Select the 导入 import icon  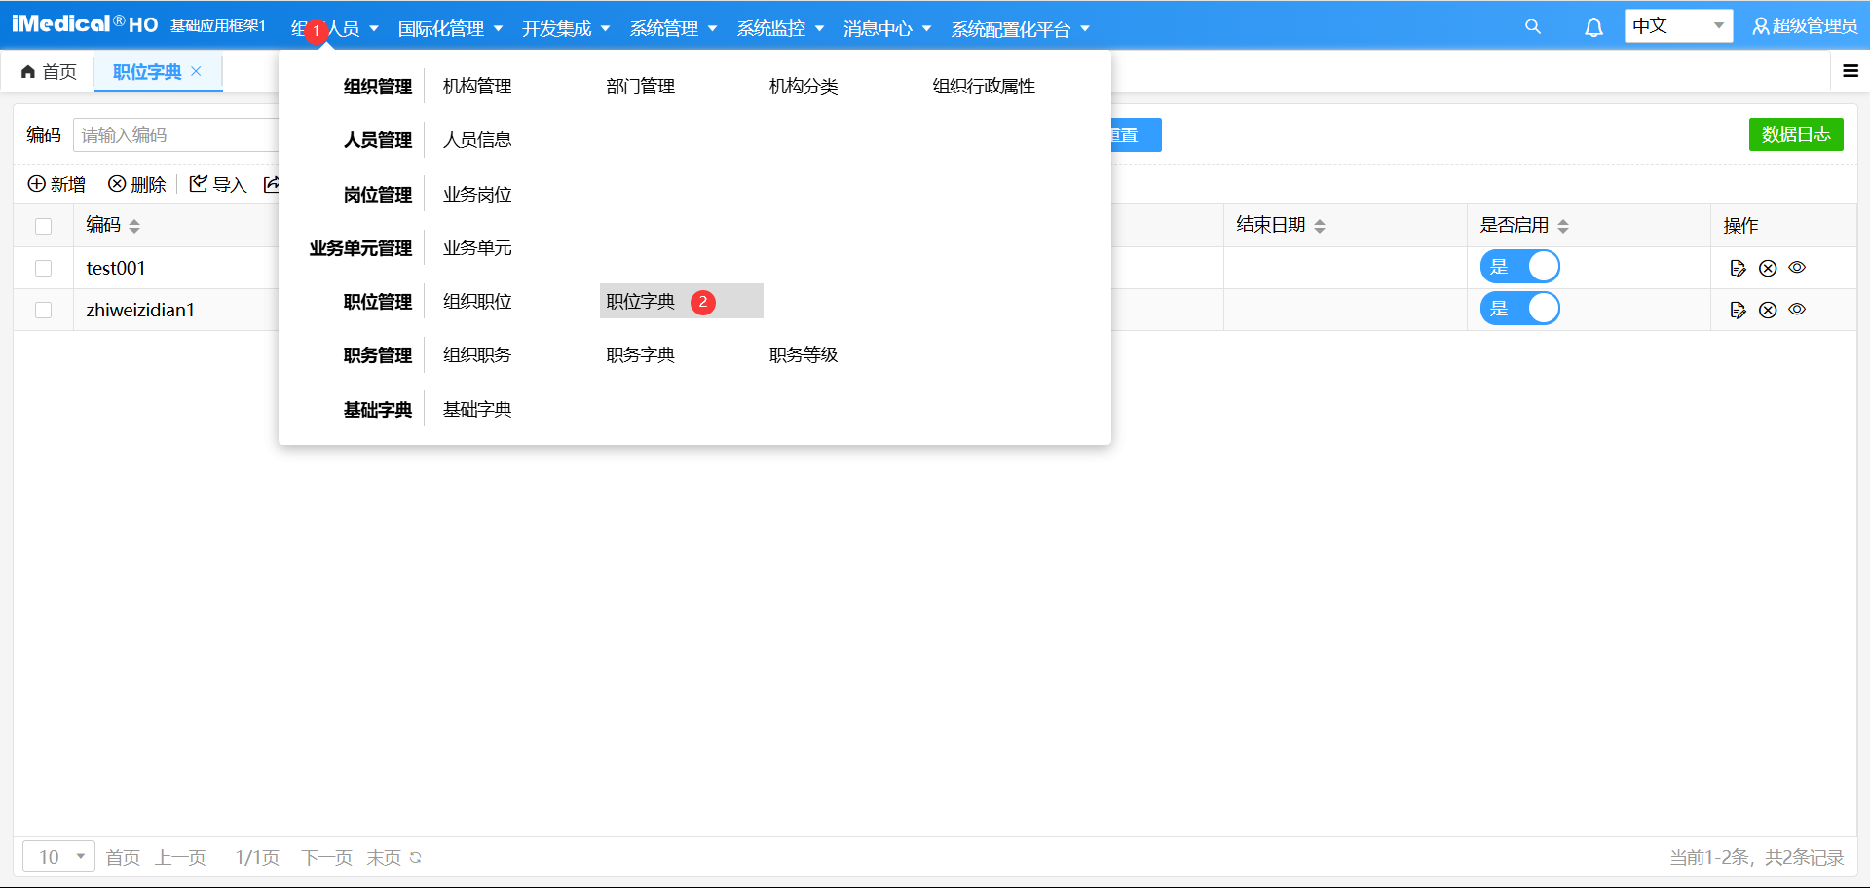199,184
